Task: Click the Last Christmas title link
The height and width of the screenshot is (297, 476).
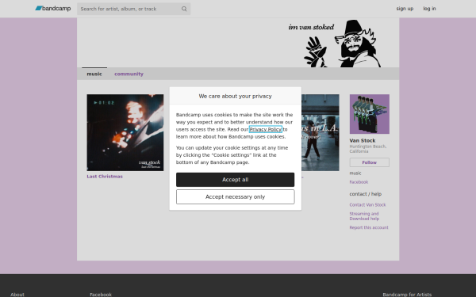Action: click(105, 177)
